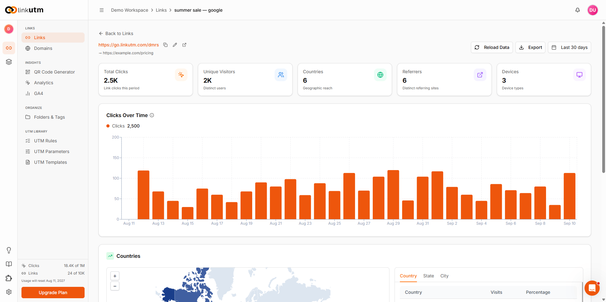Click Reload Data button

tap(492, 47)
